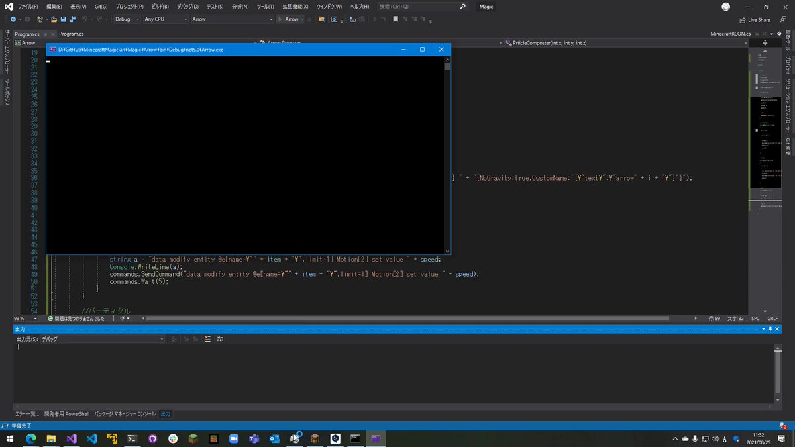Switch to エラー一覧 tab
795x447 pixels.
pyautogui.click(x=27, y=414)
